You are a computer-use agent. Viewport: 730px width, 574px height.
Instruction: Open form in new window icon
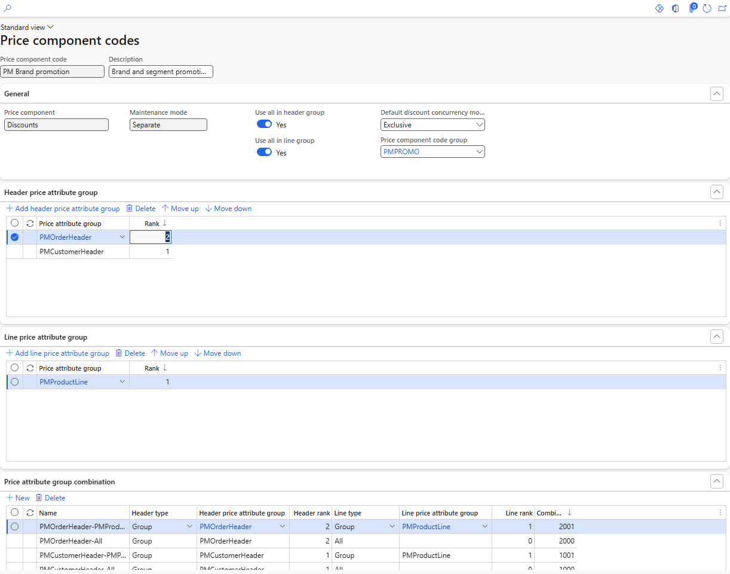[x=722, y=8]
